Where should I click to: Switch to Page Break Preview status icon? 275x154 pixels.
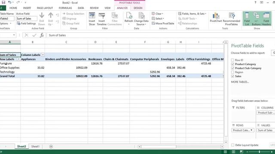click(241, 152)
